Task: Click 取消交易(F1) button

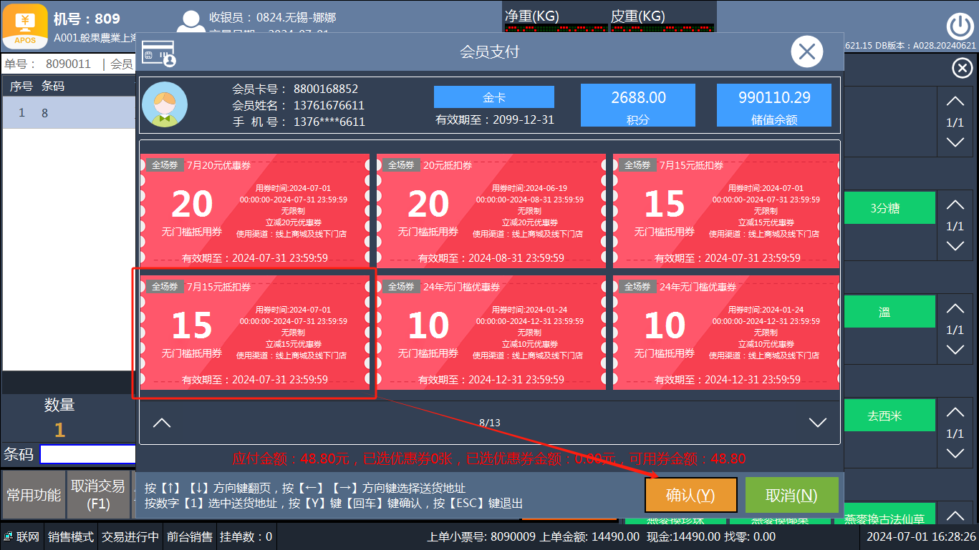Action: pyautogui.click(x=98, y=495)
